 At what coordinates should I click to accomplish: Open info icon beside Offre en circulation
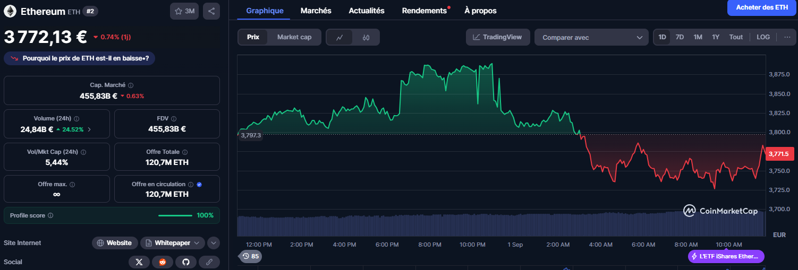(x=190, y=185)
